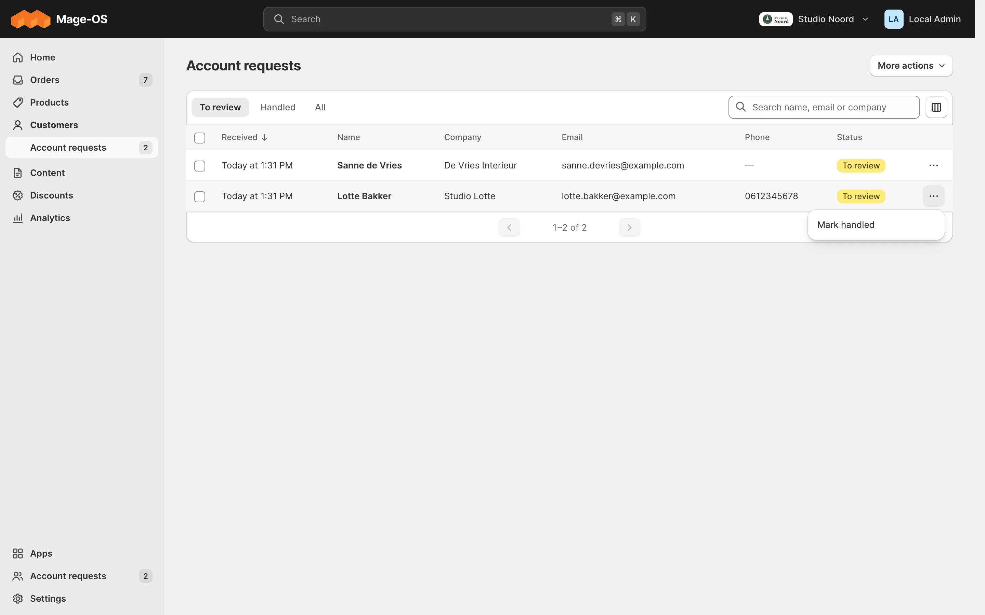Open row actions for Sanne de Vries
Screen dimensions: 985x615
coord(933,166)
